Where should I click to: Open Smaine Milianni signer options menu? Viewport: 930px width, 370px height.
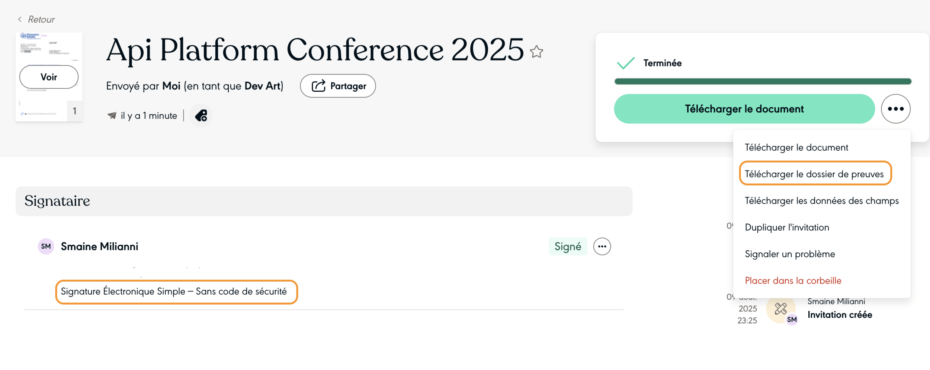pyautogui.click(x=602, y=246)
